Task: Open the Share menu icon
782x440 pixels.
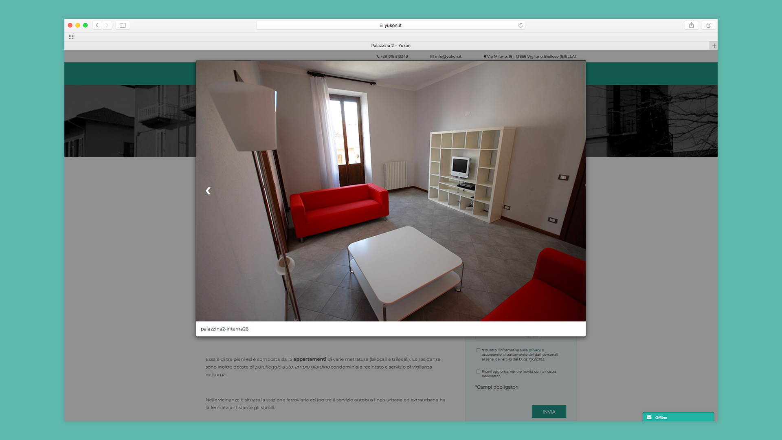Action: [x=691, y=25]
